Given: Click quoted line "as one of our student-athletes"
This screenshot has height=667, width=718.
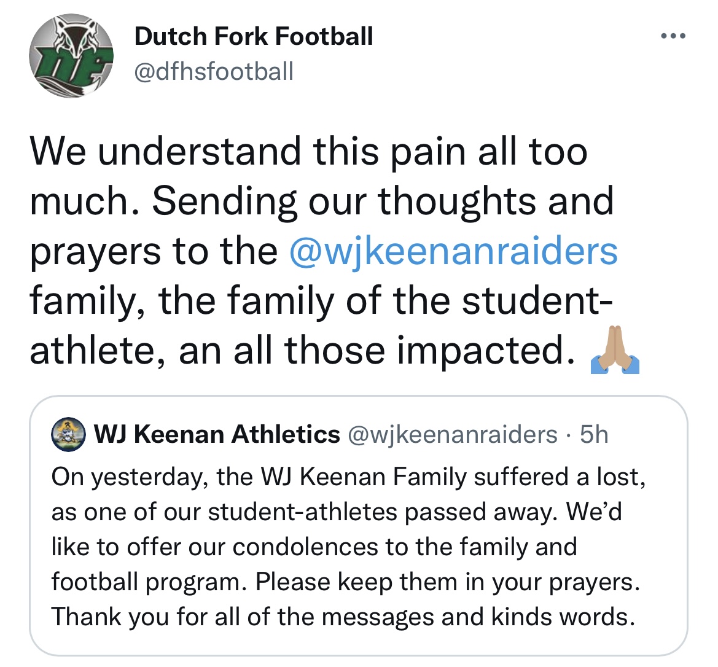Looking at the screenshot, I should pos(336,512).
